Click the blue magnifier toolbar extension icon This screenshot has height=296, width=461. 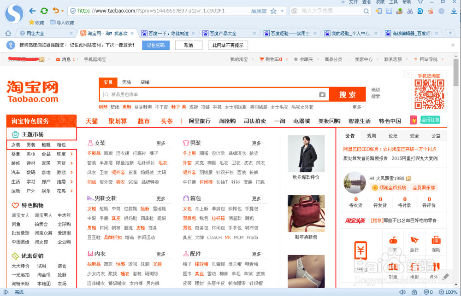[420, 11]
